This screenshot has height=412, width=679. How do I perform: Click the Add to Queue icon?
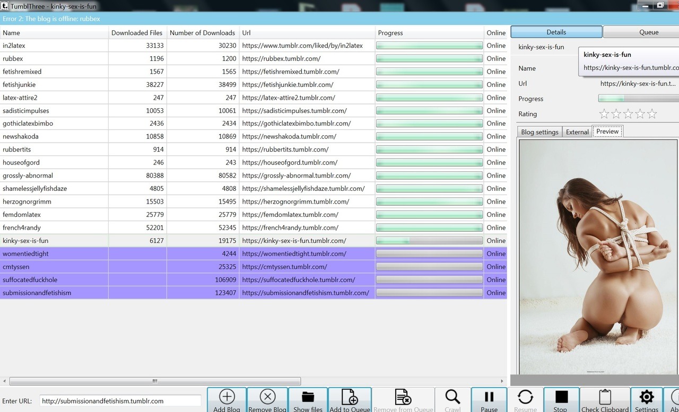click(350, 397)
